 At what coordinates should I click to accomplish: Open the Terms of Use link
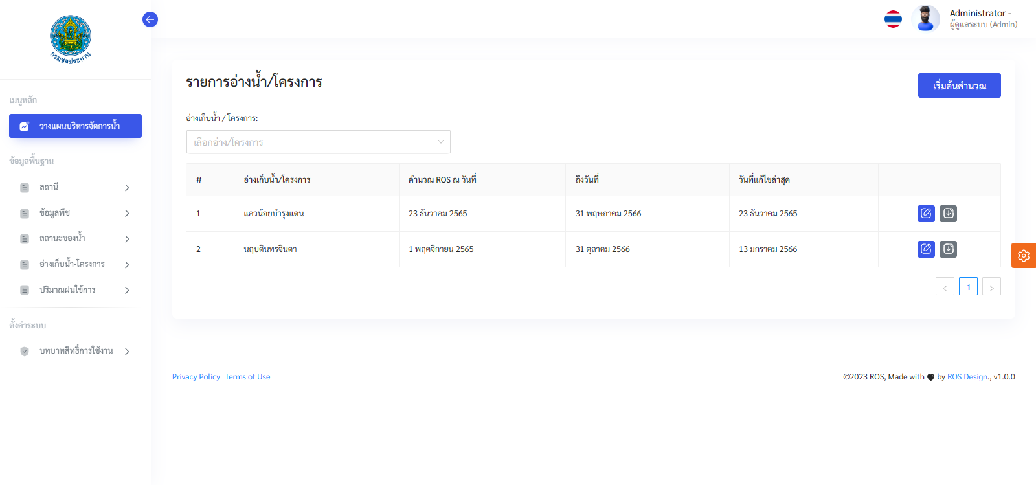click(247, 377)
